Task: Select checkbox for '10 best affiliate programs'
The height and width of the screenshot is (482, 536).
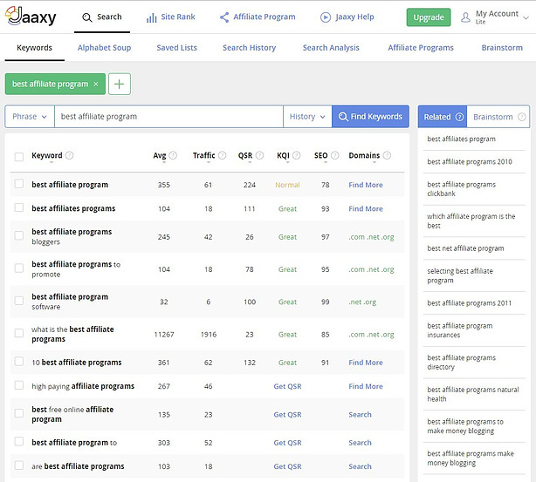Action: (19, 362)
